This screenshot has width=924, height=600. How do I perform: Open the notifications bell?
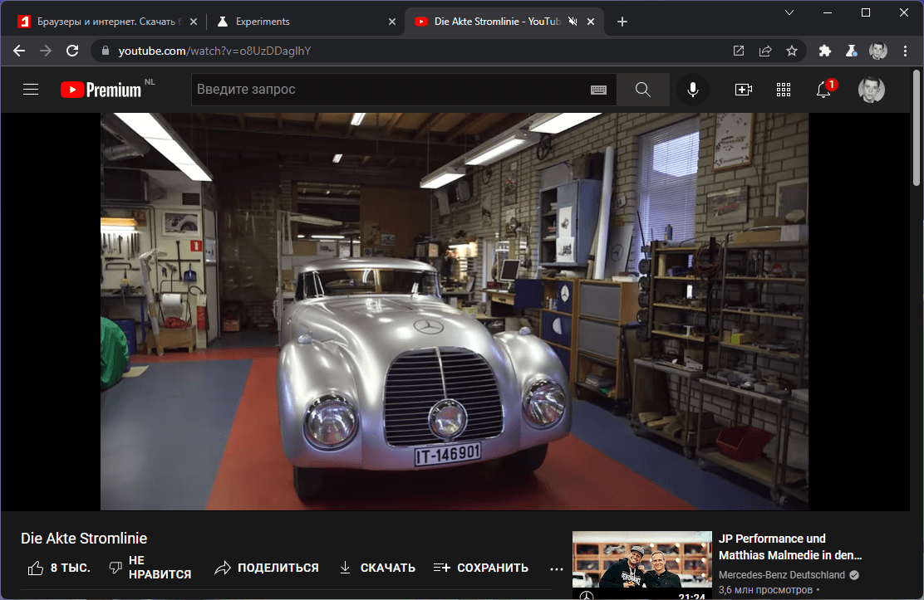pyautogui.click(x=823, y=90)
